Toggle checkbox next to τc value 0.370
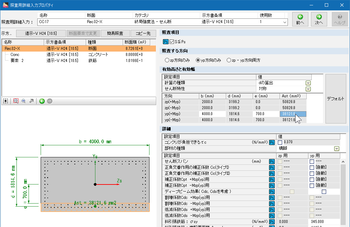This screenshot has width=350, height=227. 280,142
